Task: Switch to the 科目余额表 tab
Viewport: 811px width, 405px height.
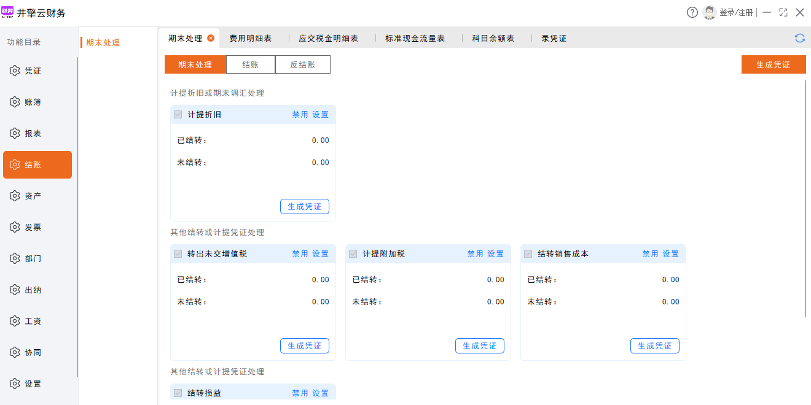Action: (x=493, y=39)
